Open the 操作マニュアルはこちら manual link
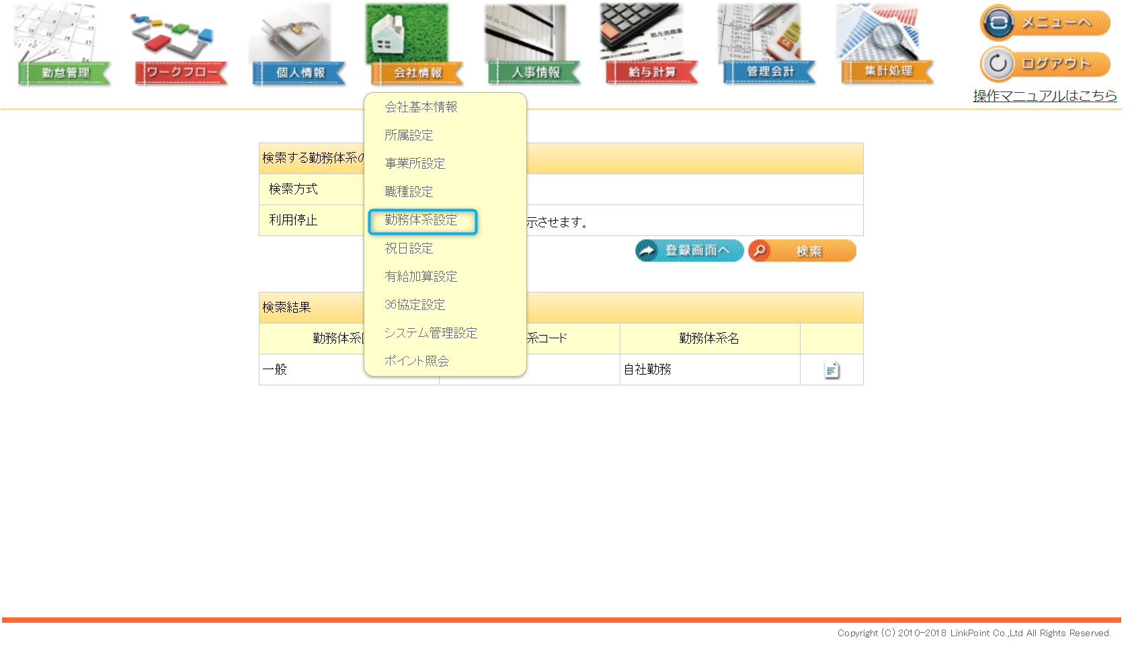This screenshot has height=649, width=1134. click(x=1045, y=96)
